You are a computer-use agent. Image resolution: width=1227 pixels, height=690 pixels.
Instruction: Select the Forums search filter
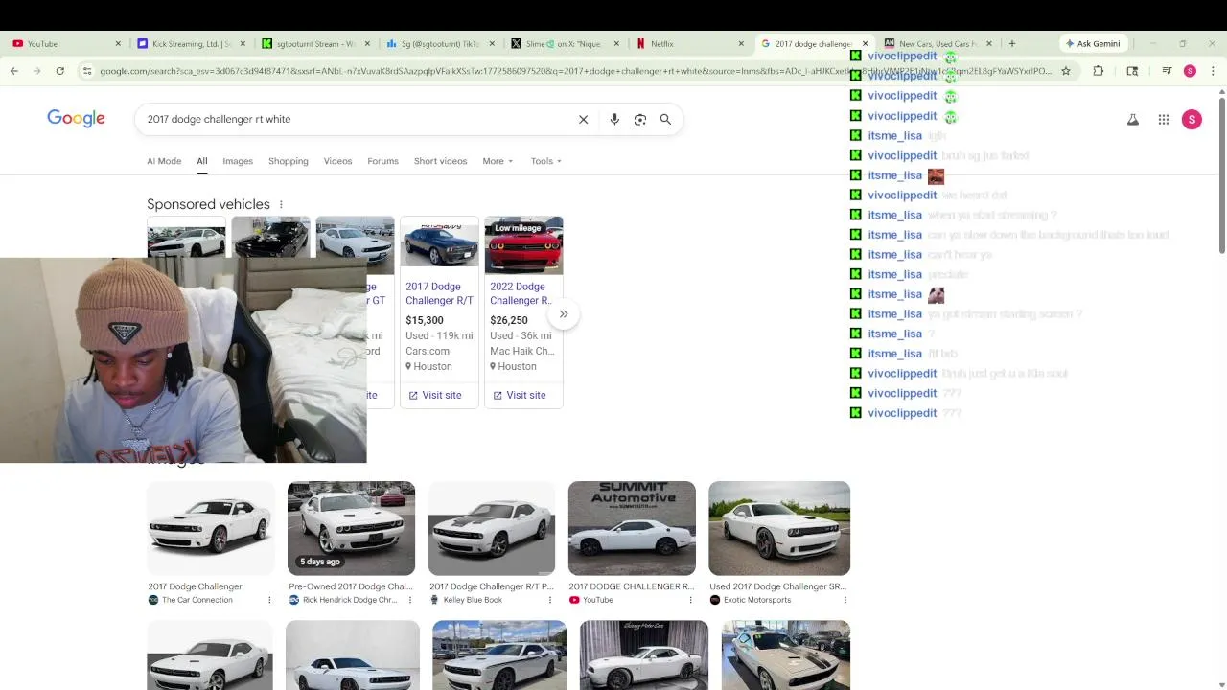click(x=382, y=161)
